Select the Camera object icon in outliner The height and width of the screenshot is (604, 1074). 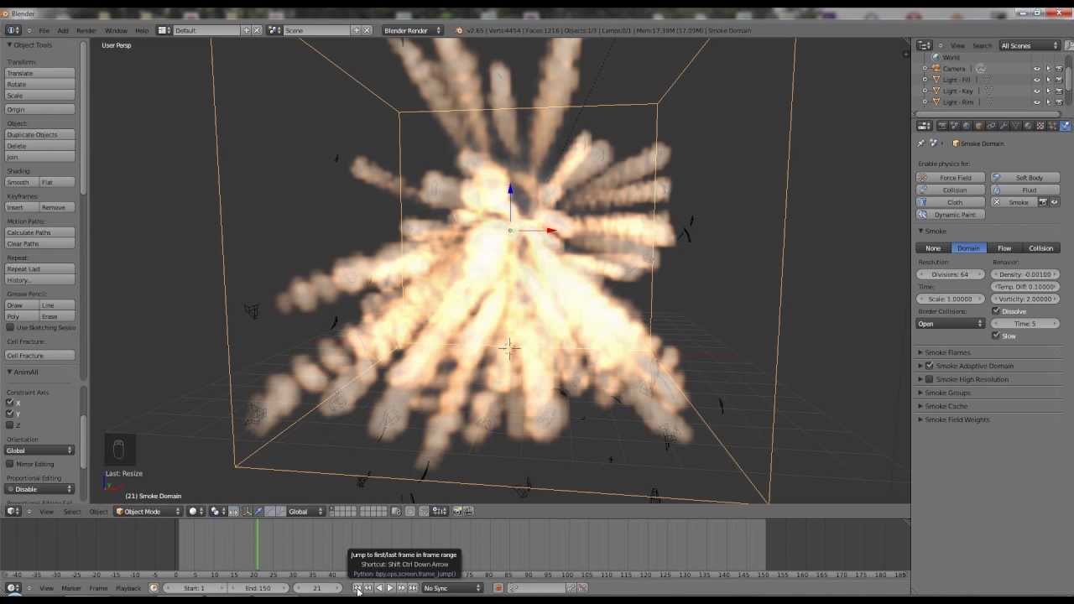coord(936,69)
